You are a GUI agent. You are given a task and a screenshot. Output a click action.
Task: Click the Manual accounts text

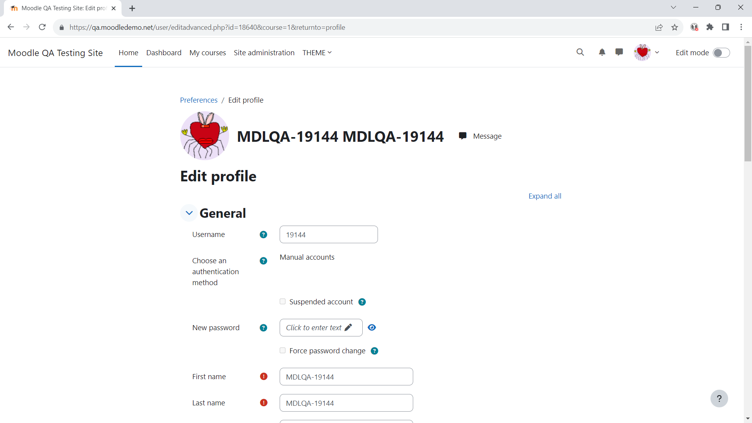[307, 257]
